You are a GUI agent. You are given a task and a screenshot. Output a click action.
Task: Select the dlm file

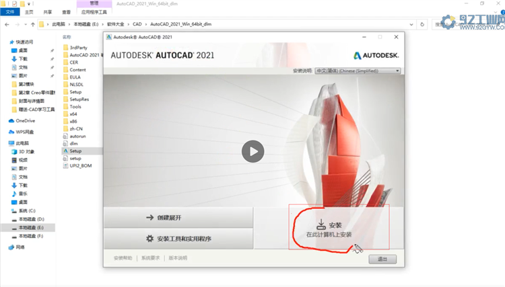coord(74,144)
